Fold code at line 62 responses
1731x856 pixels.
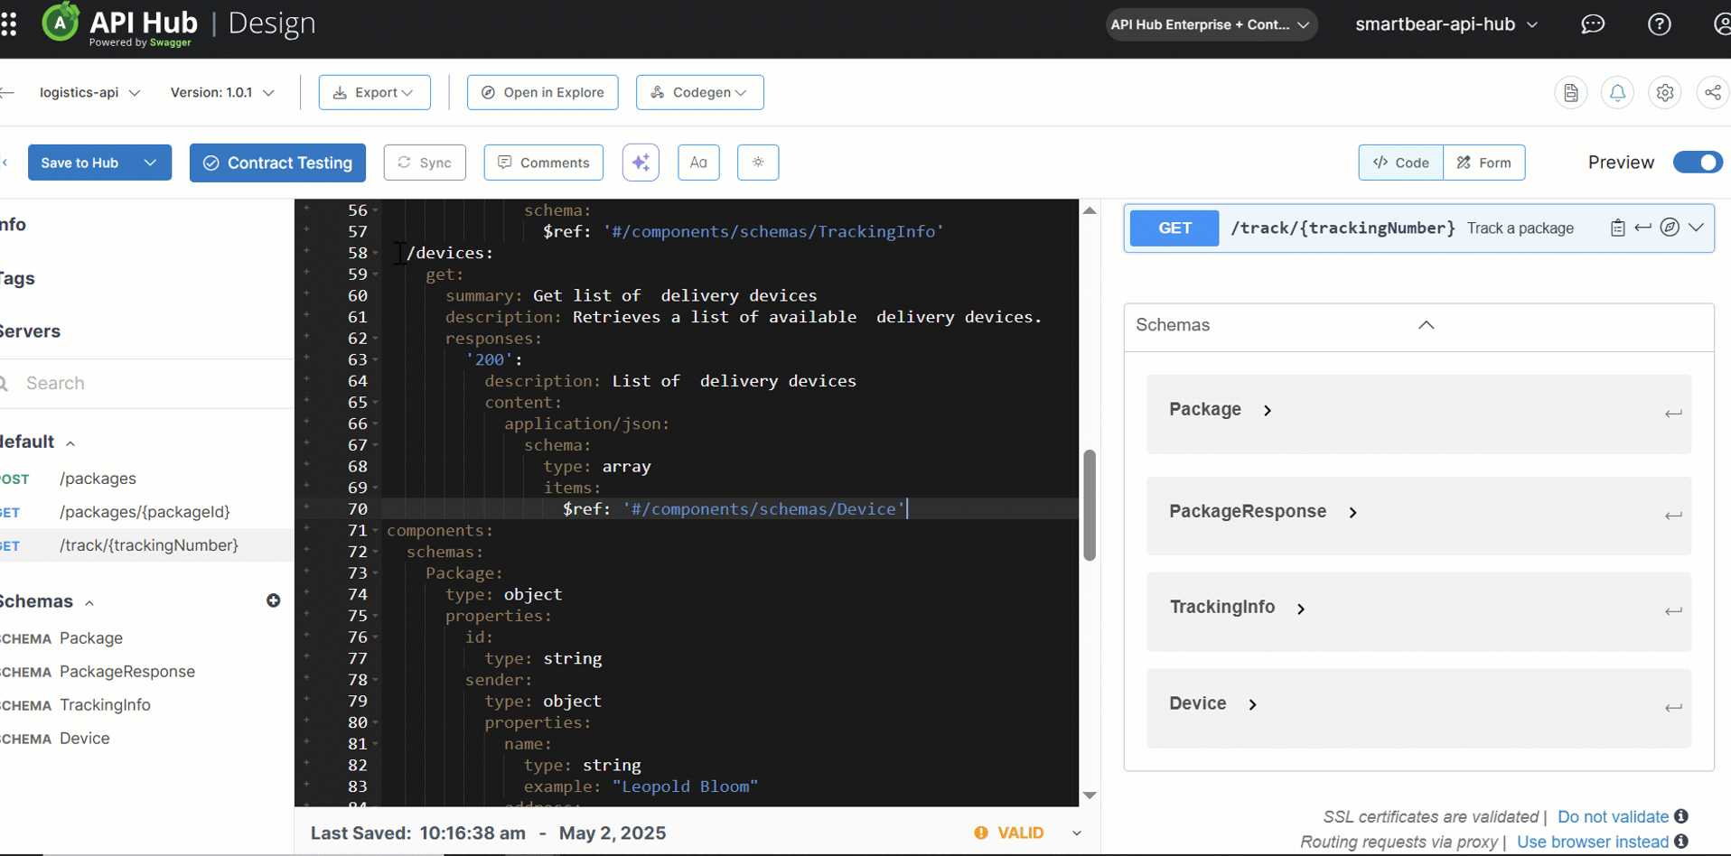click(x=376, y=339)
